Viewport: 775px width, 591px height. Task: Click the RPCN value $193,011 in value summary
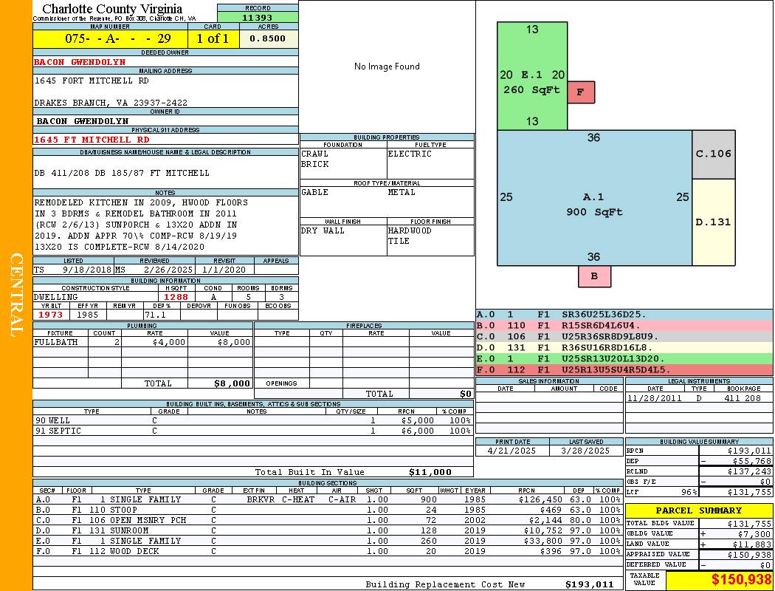(x=749, y=451)
